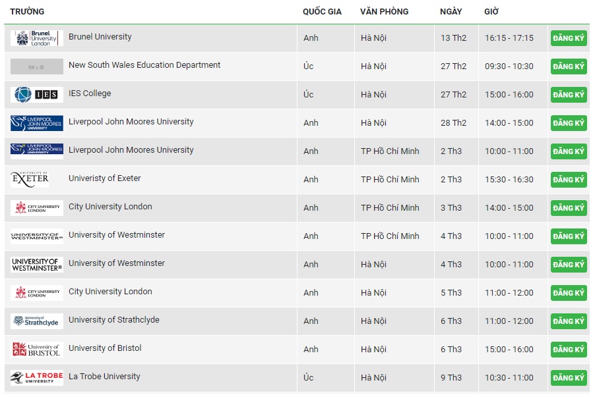Click the VĂN PHÒNG column header

385,12
